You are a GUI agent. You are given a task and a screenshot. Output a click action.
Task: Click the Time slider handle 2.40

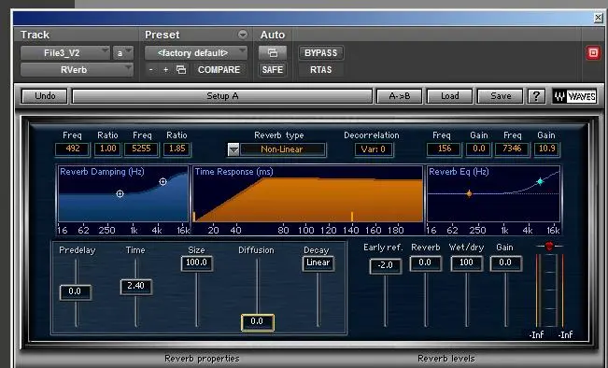[x=136, y=287]
